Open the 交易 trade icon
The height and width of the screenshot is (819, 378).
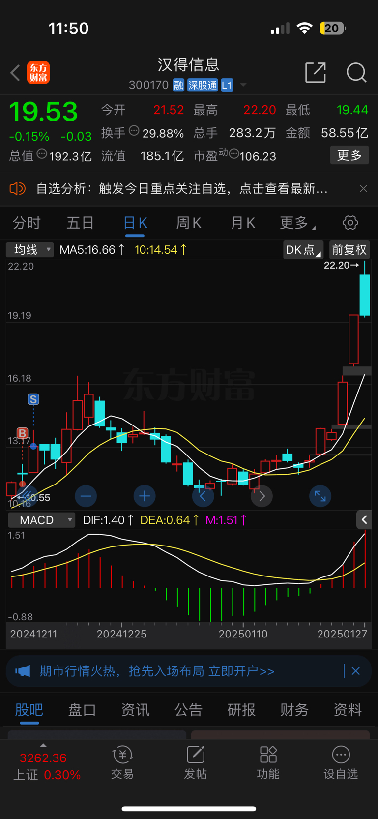pos(122,763)
